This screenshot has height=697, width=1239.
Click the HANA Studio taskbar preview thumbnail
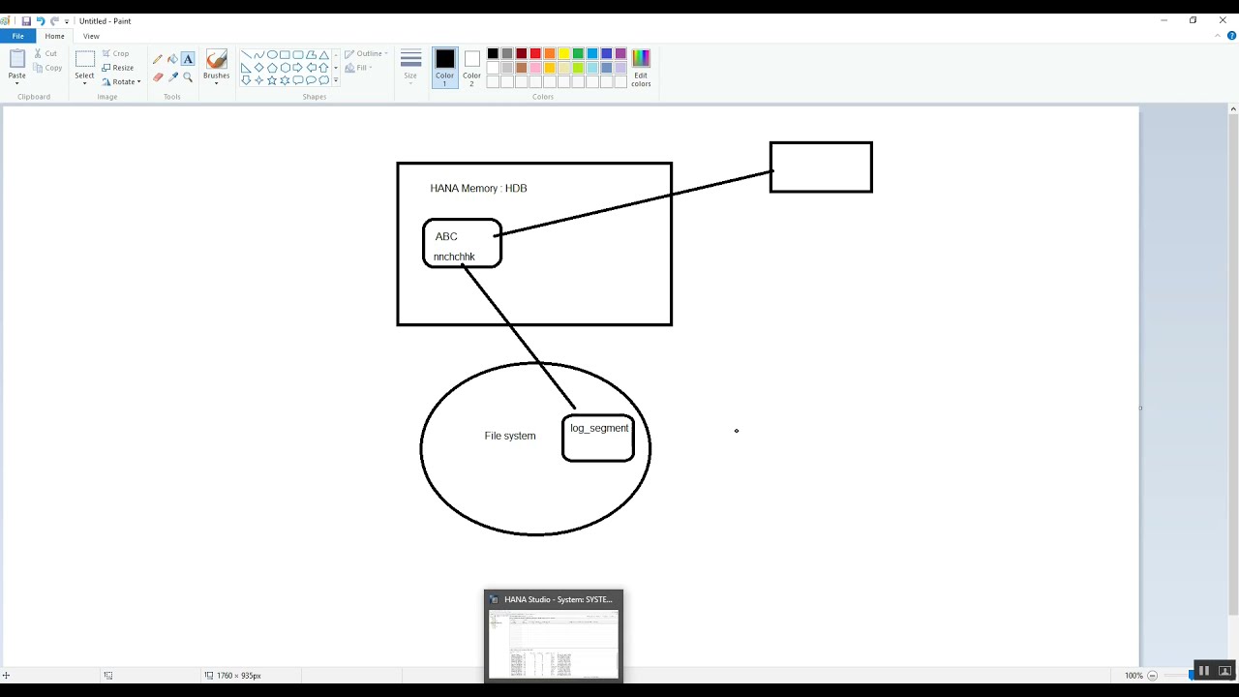[554, 636]
